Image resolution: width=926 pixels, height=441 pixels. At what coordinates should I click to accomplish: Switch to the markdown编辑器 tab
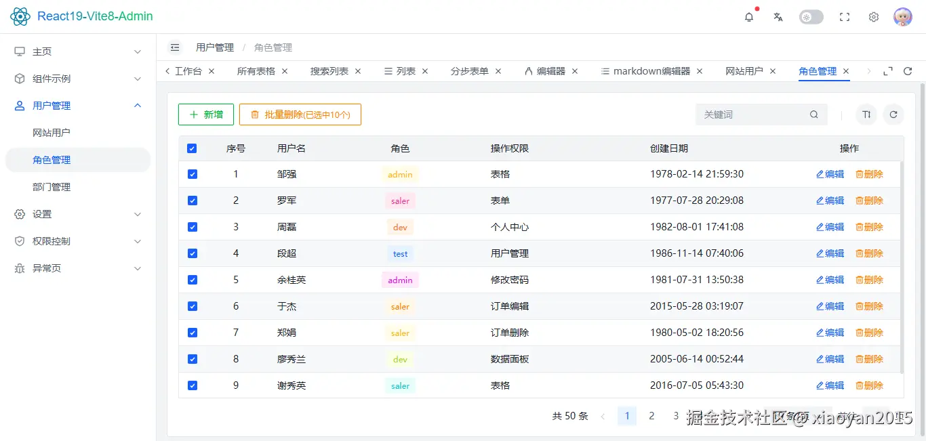tap(651, 71)
